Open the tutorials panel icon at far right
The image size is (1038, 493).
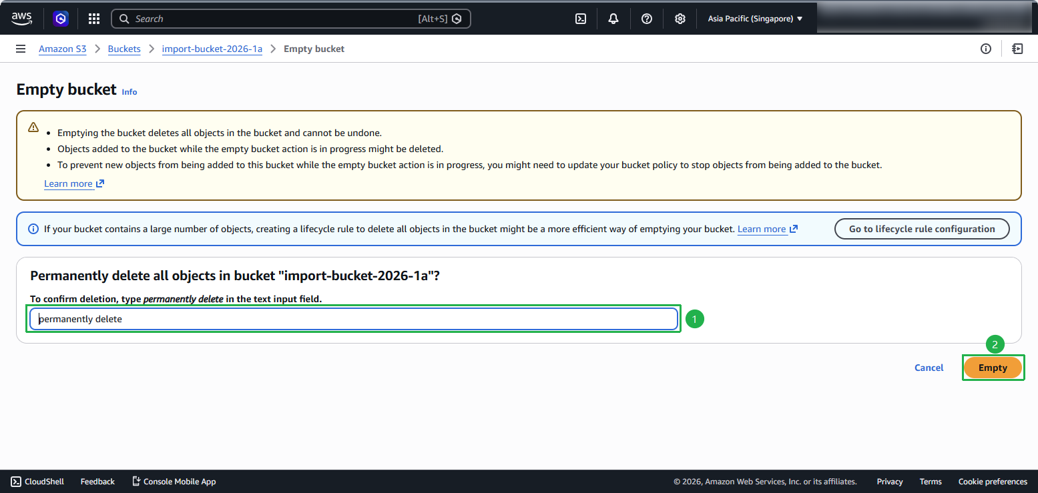1017,49
